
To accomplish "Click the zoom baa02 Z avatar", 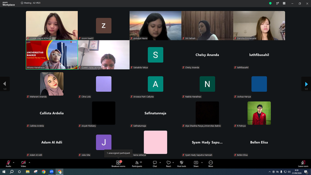I will tap(104, 26).
